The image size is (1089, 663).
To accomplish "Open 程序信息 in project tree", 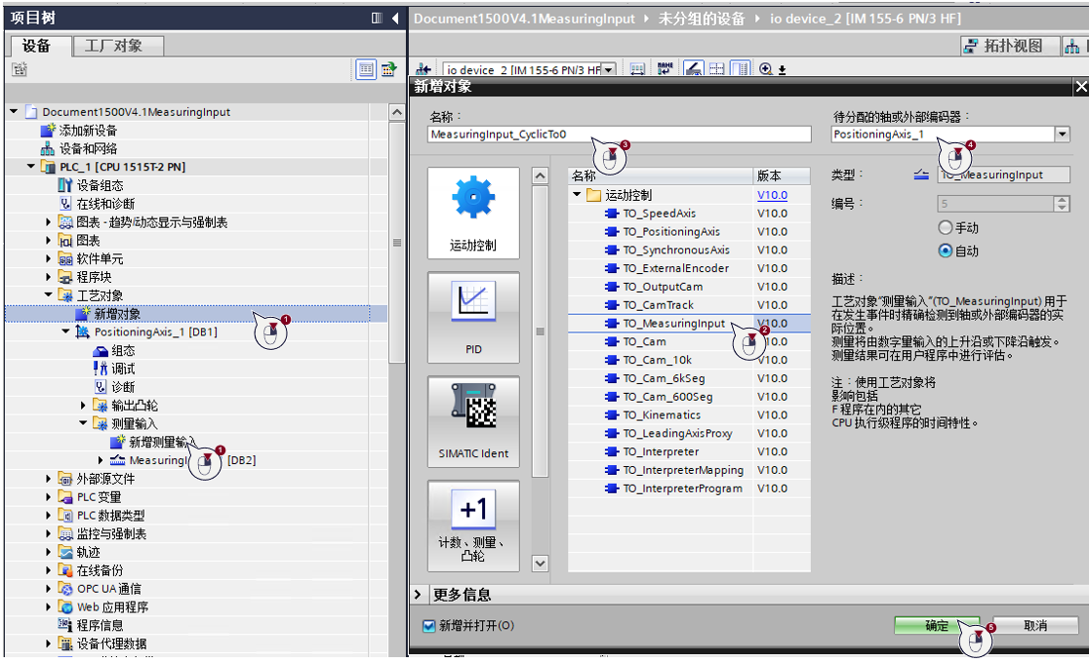I will click(x=100, y=625).
